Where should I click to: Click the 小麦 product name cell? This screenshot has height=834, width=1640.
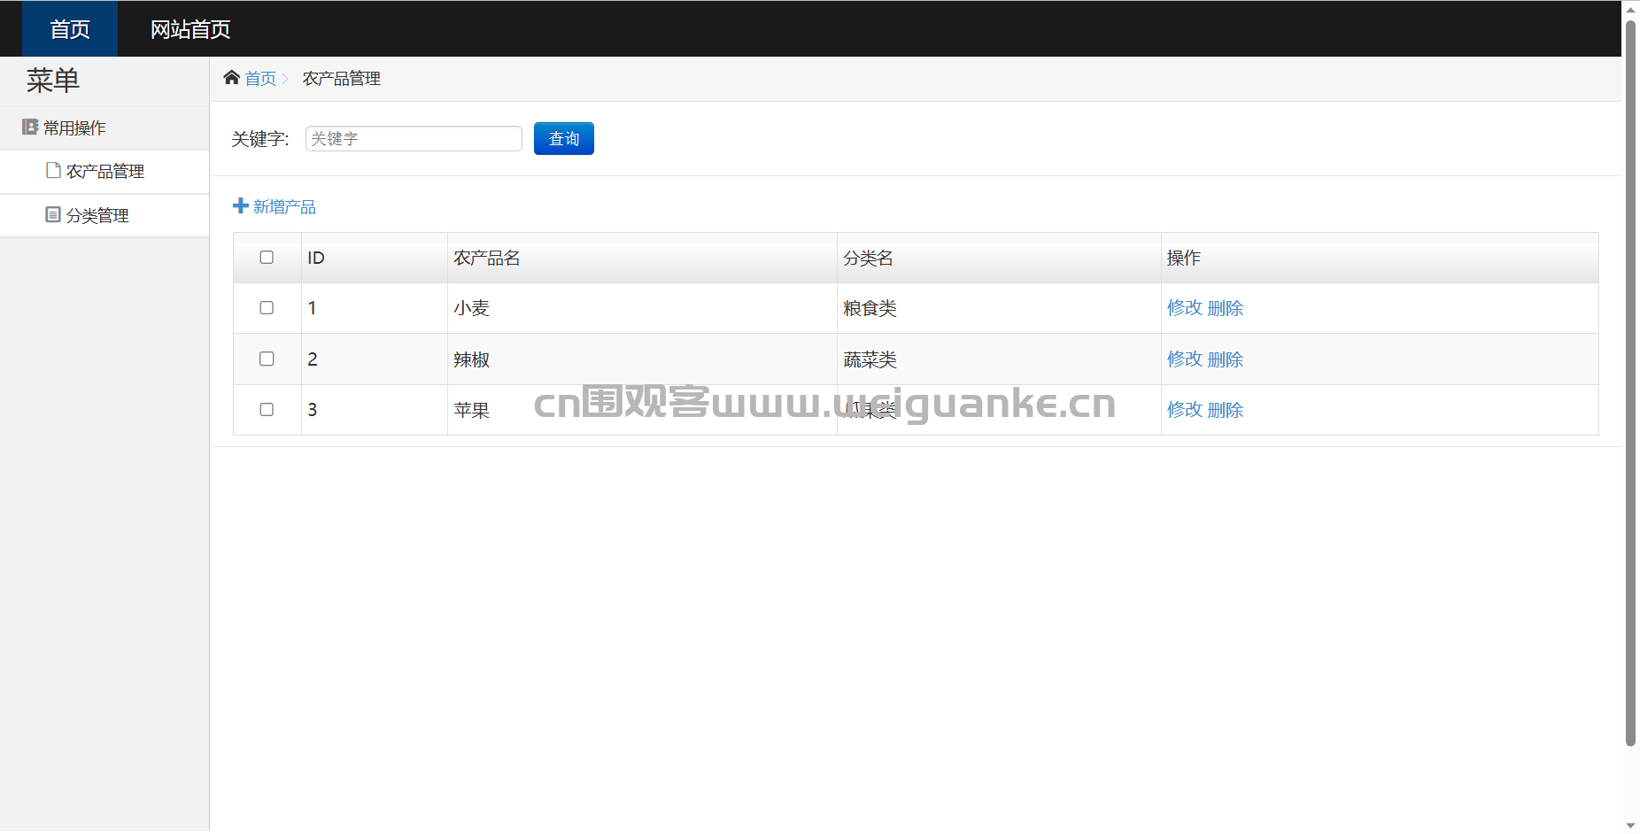pyautogui.click(x=642, y=308)
